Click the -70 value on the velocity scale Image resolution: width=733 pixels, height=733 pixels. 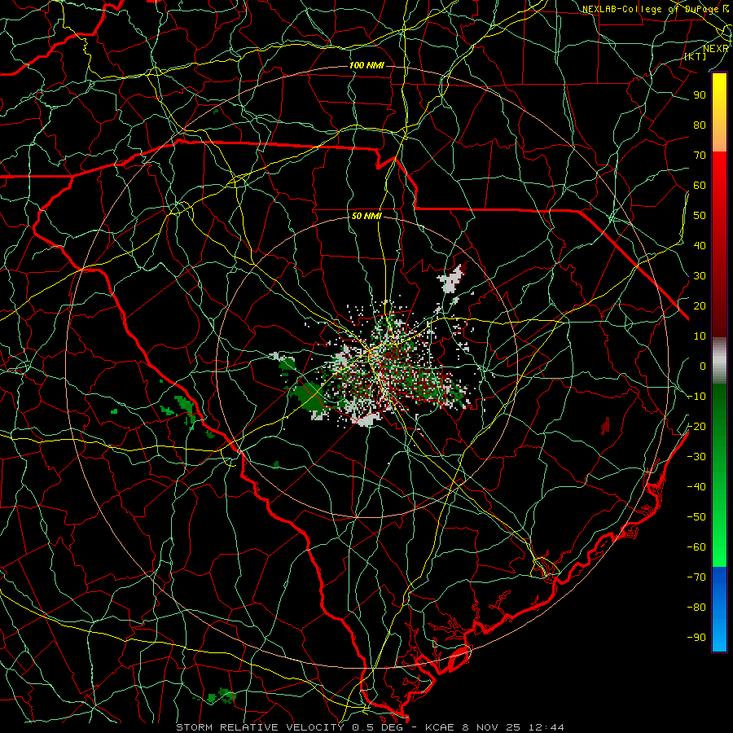coord(696,577)
